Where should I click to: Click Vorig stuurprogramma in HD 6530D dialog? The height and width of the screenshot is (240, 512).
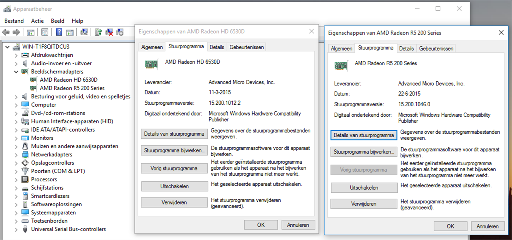coord(174,169)
